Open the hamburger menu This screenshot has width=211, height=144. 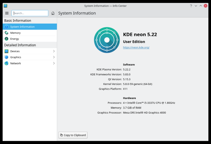pos(7,13)
